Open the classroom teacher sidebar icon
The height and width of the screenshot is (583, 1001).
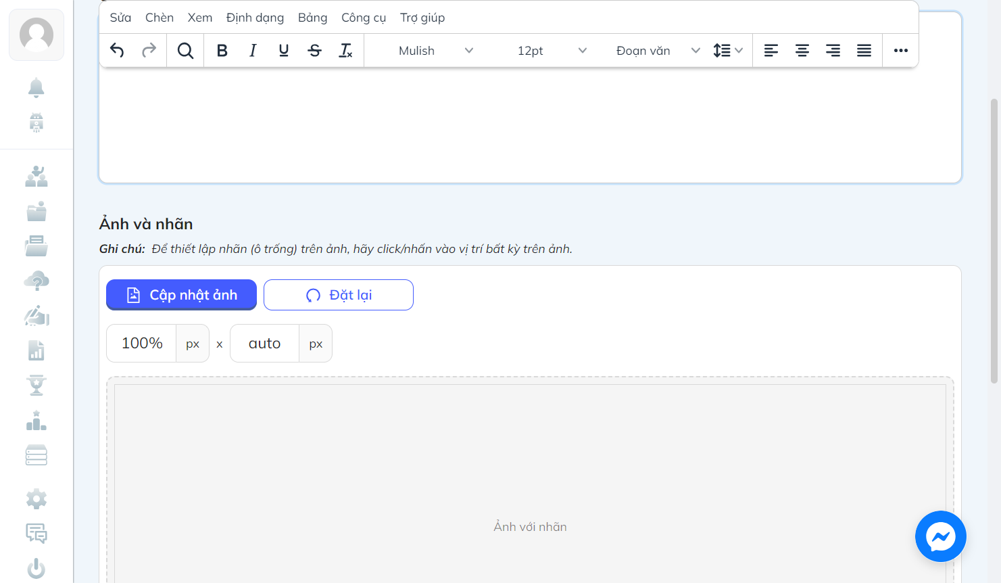pyautogui.click(x=36, y=177)
